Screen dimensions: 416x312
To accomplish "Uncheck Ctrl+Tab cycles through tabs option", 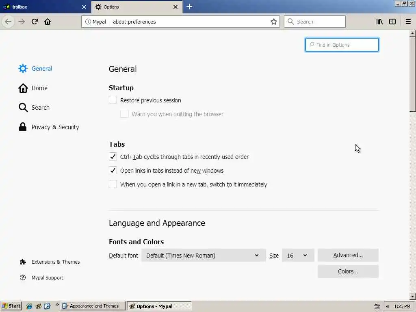I will tap(113, 156).
